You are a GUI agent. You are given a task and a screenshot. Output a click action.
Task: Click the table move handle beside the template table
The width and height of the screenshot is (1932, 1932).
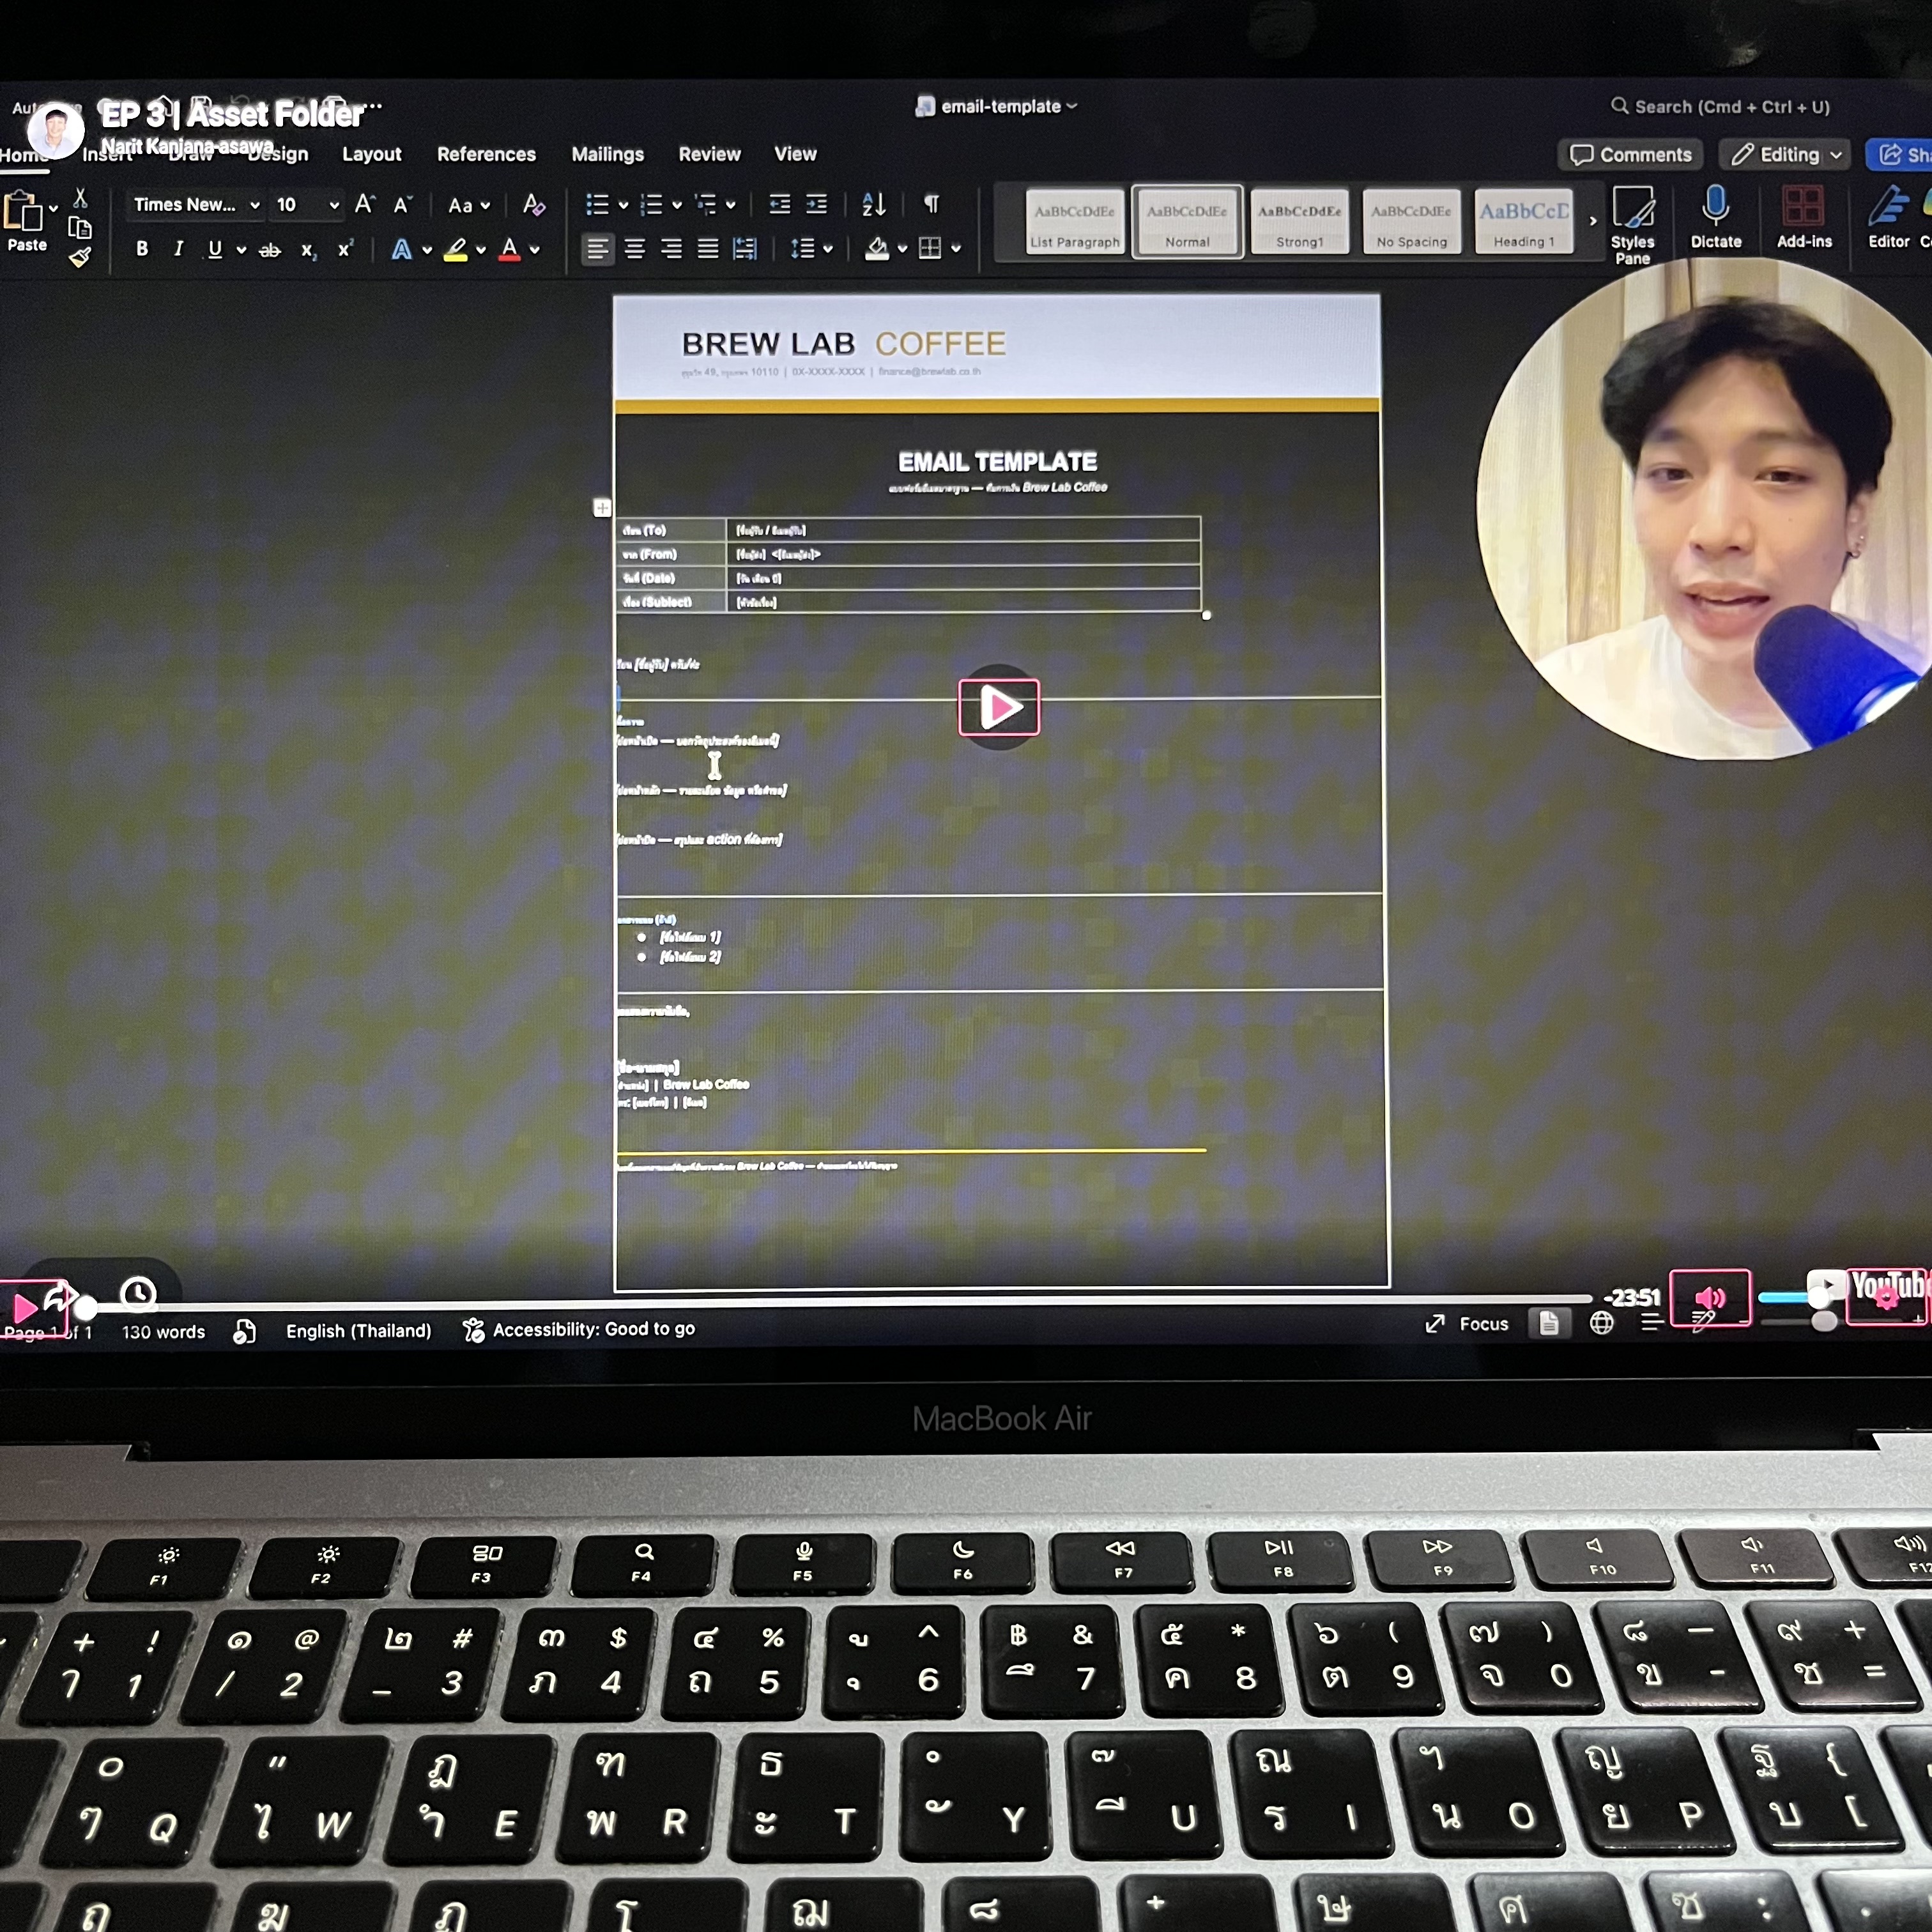[x=602, y=508]
